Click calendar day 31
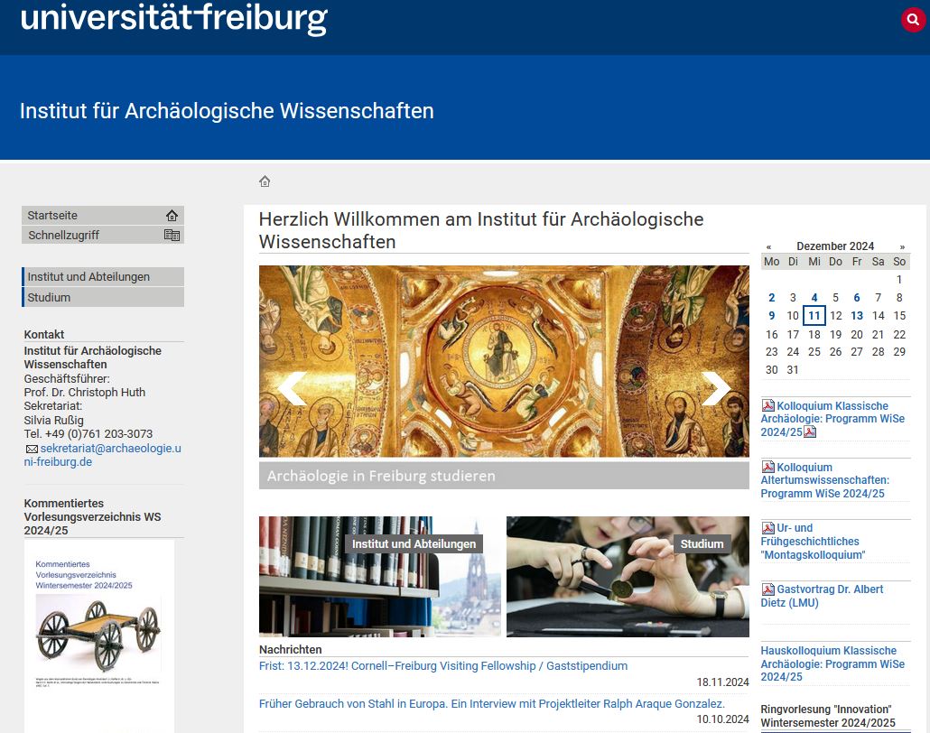The width and height of the screenshot is (930, 733). [793, 369]
